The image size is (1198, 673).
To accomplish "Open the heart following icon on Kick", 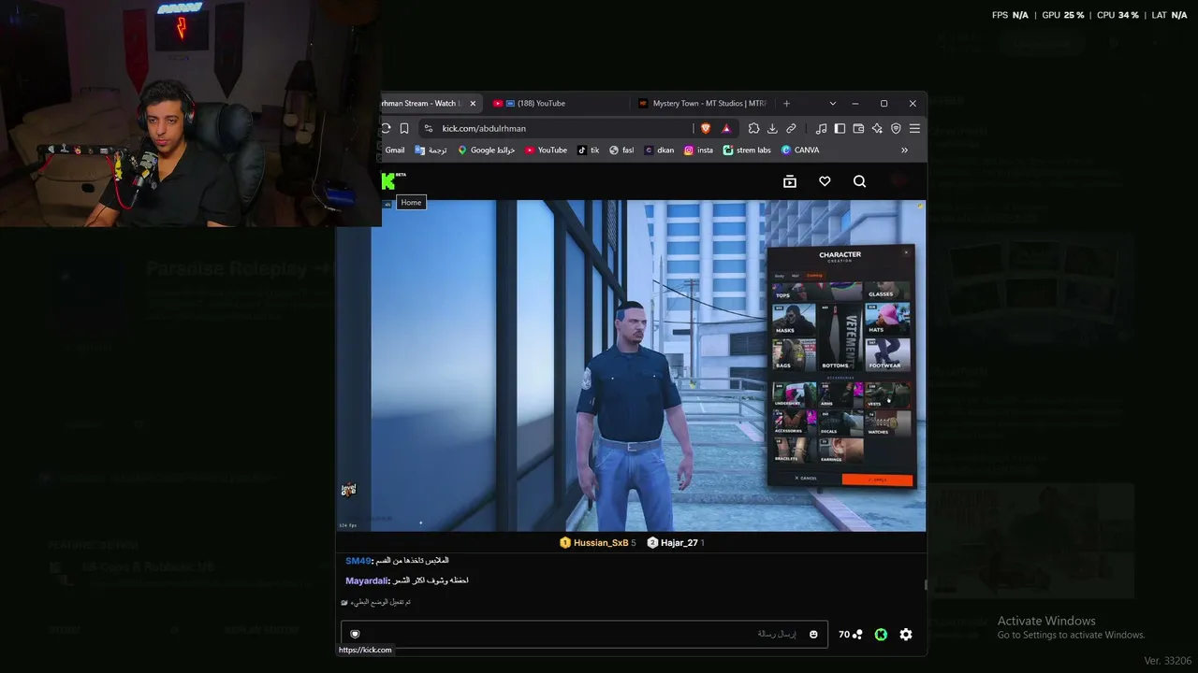I will point(825,181).
